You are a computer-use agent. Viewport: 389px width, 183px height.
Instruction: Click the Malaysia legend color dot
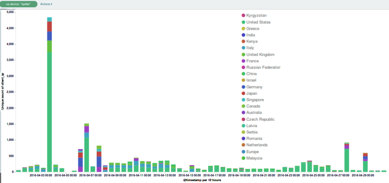click(x=243, y=158)
